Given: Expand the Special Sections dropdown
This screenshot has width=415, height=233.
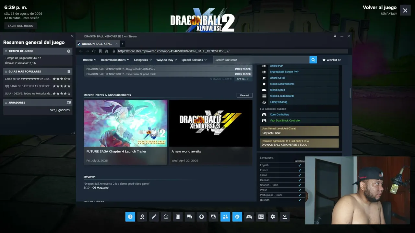Looking at the screenshot, I should (194, 60).
